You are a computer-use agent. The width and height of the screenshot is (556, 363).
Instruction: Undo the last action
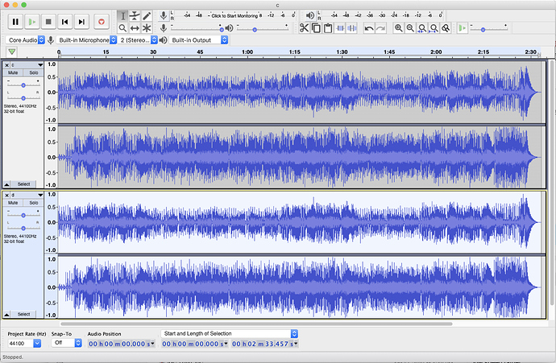pyautogui.click(x=369, y=28)
